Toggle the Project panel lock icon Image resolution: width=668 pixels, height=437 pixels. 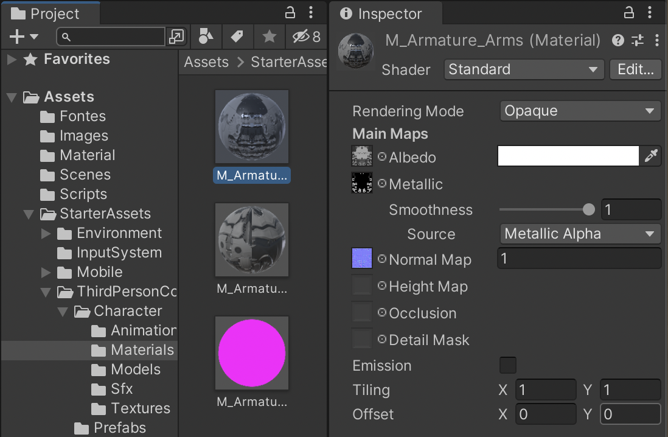click(291, 13)
